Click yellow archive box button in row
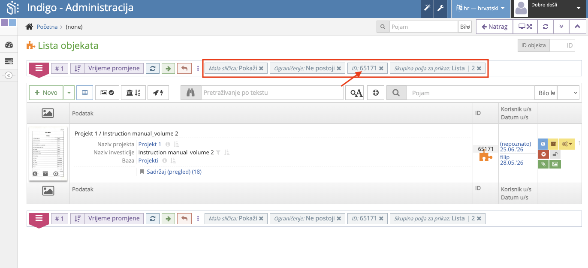This screenshot has height=268, width=588. pos(553,144)
